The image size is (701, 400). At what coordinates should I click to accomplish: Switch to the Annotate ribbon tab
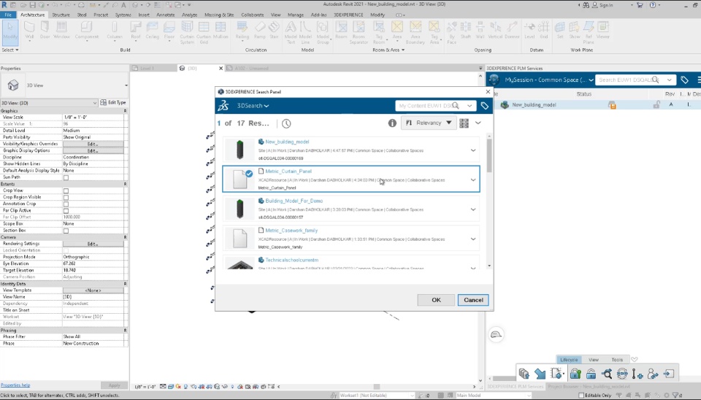point(166,15)
